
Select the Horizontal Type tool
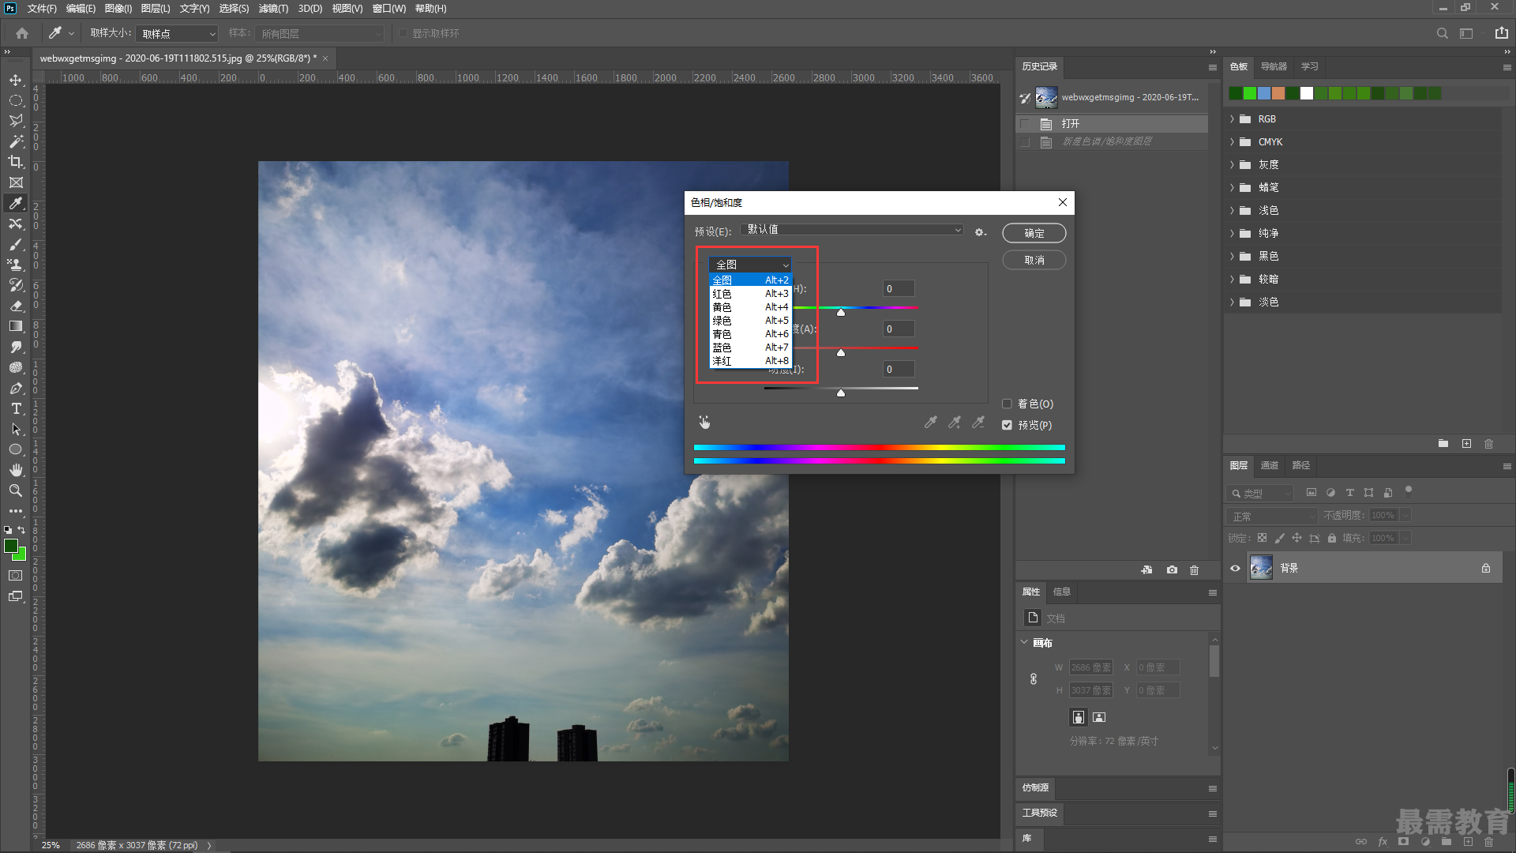(16, 408)
